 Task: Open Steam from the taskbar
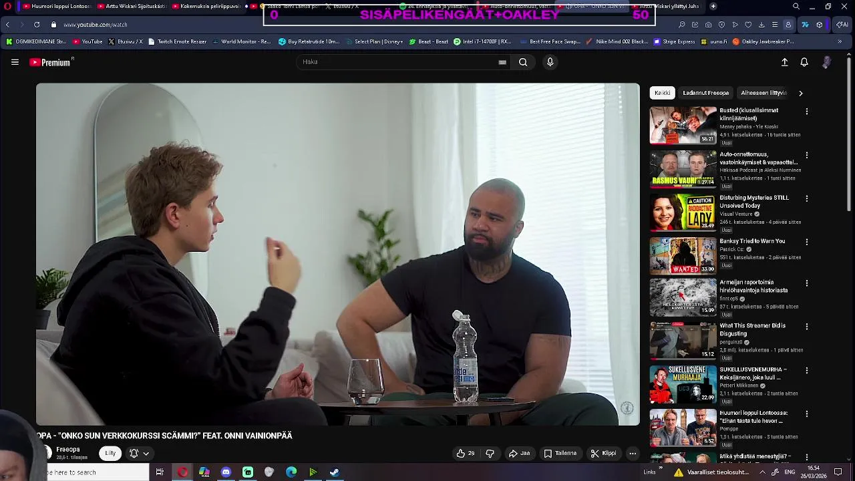click(335, 472)
